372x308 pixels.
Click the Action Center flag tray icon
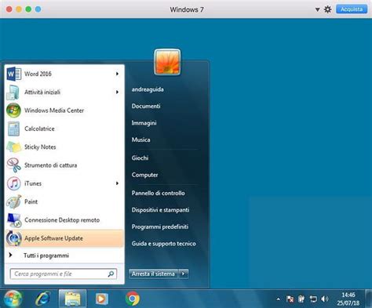click(x=290, y=299)
